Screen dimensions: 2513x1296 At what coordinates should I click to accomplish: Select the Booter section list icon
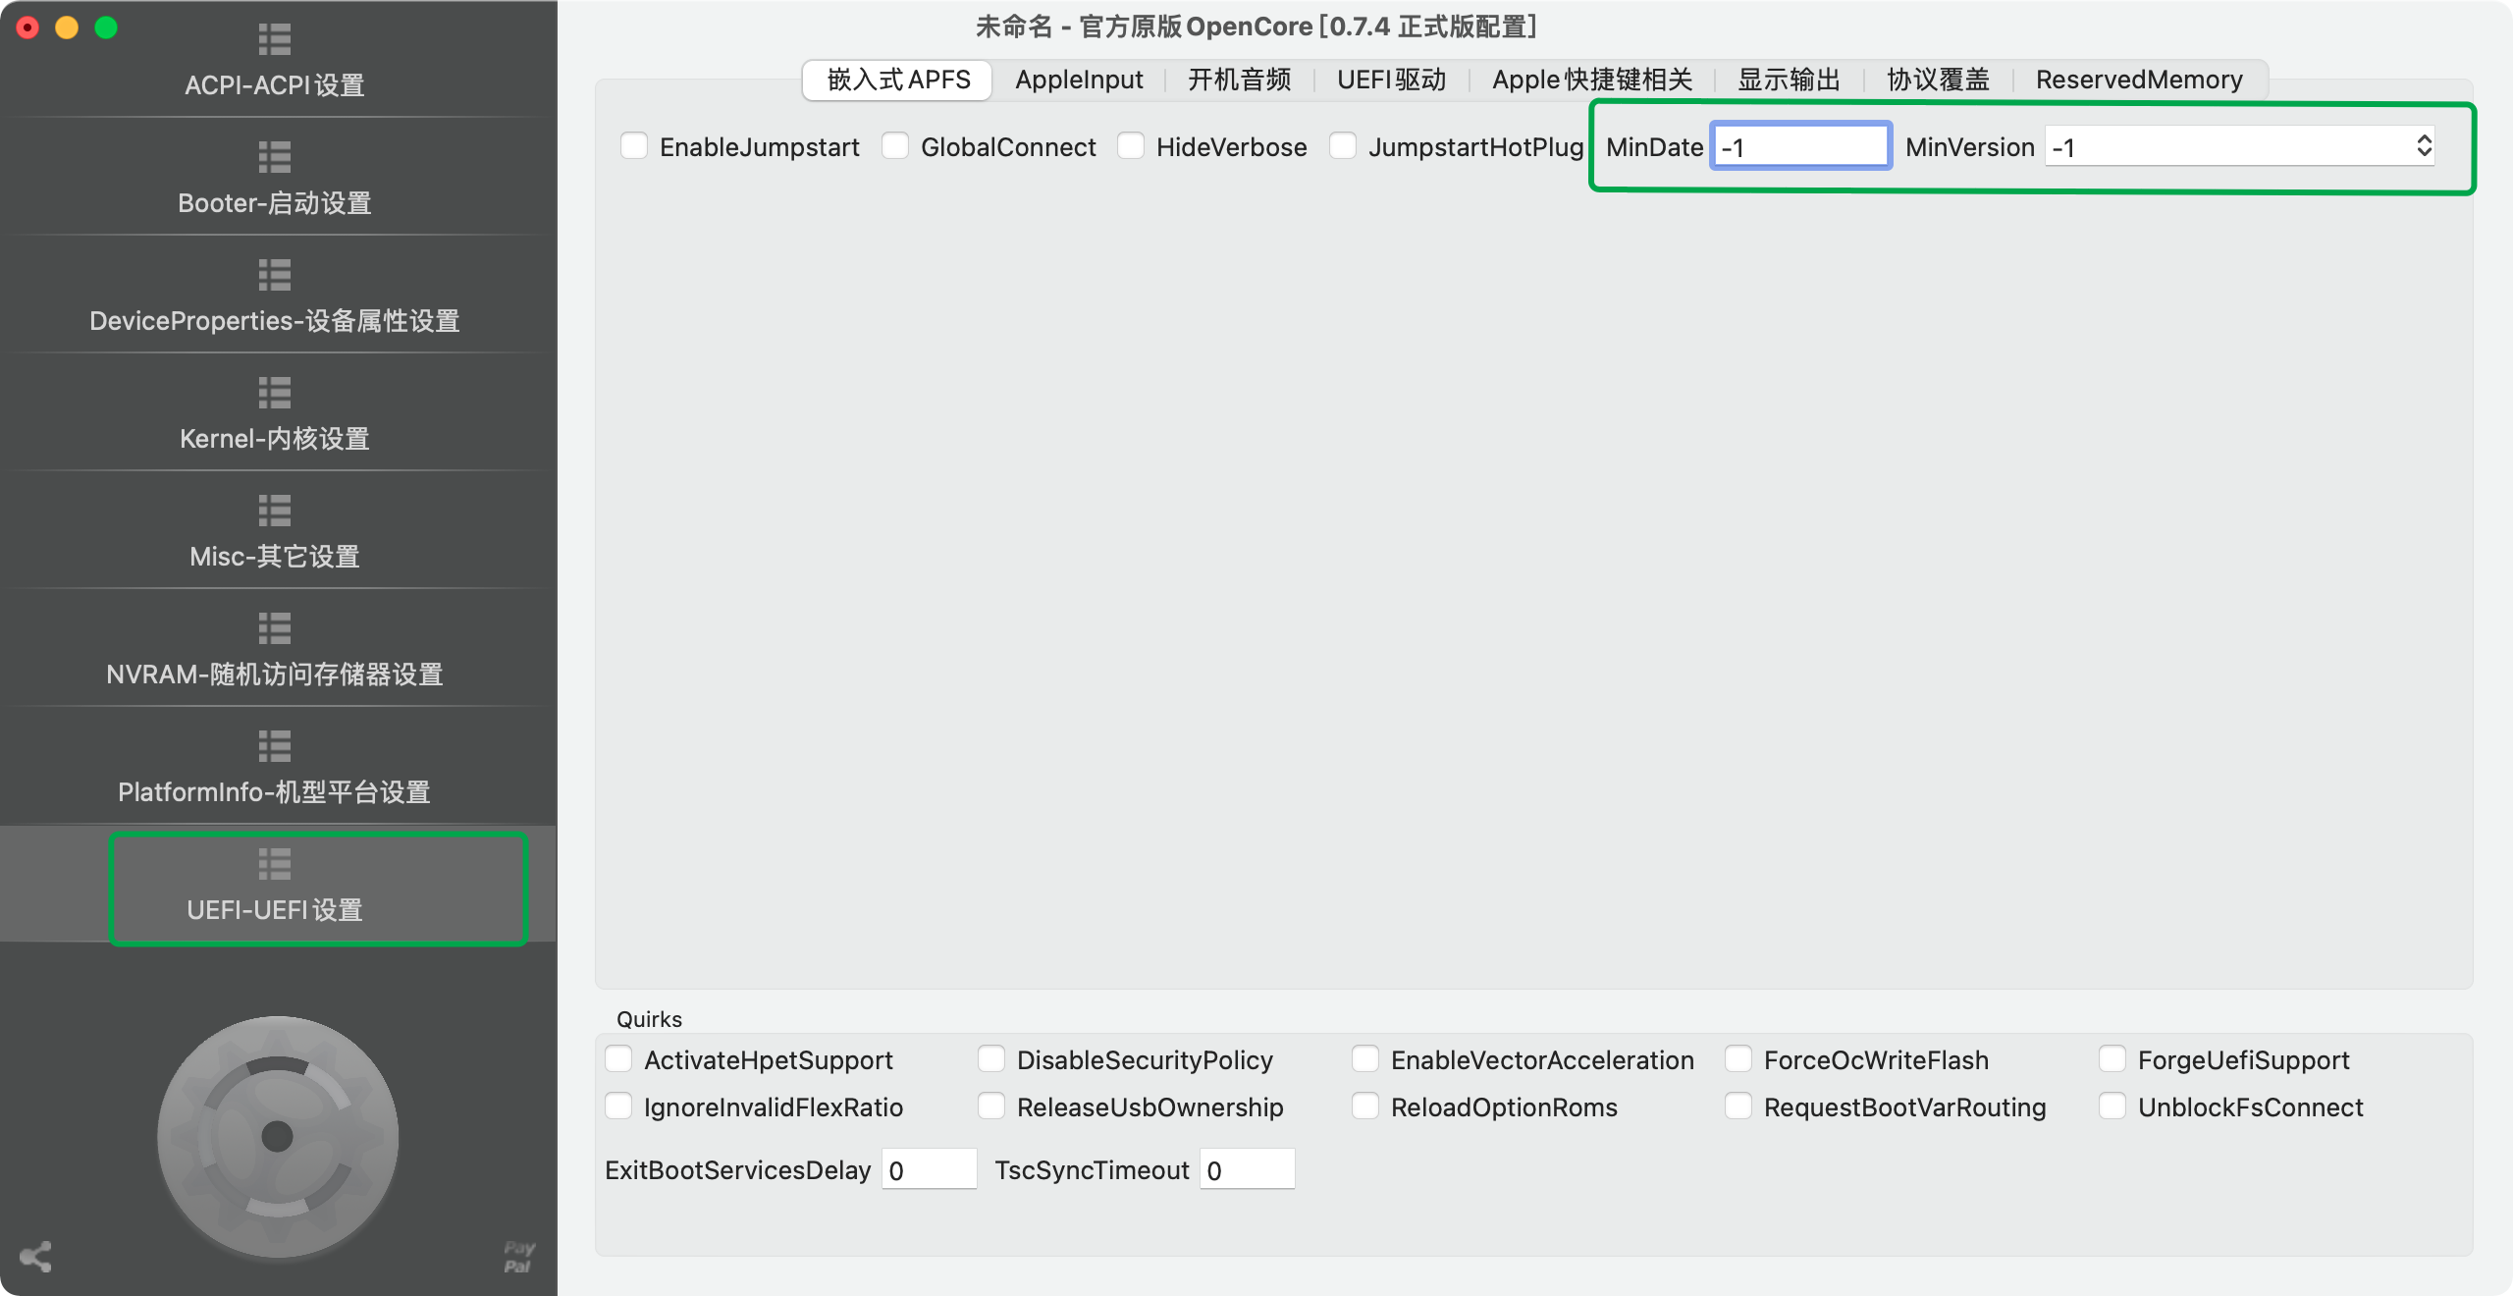click(275, 157)
